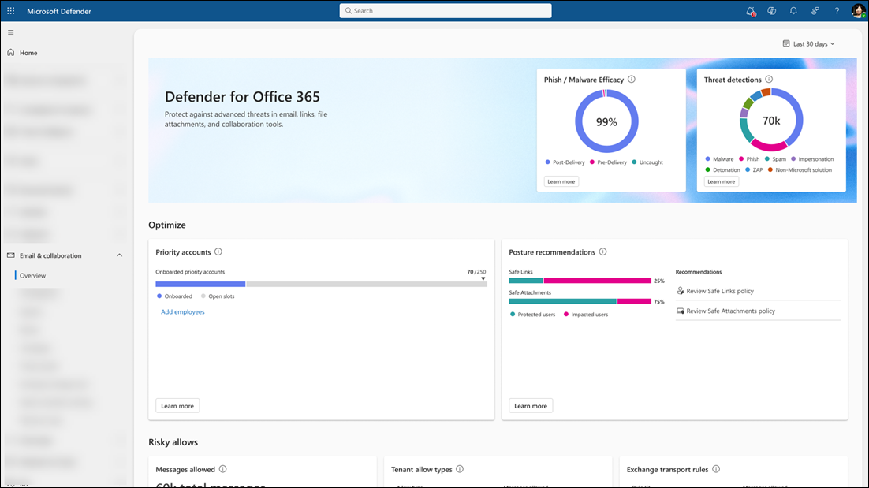Click the Search input field
This screenshot has height=488, width=869.
446,10
